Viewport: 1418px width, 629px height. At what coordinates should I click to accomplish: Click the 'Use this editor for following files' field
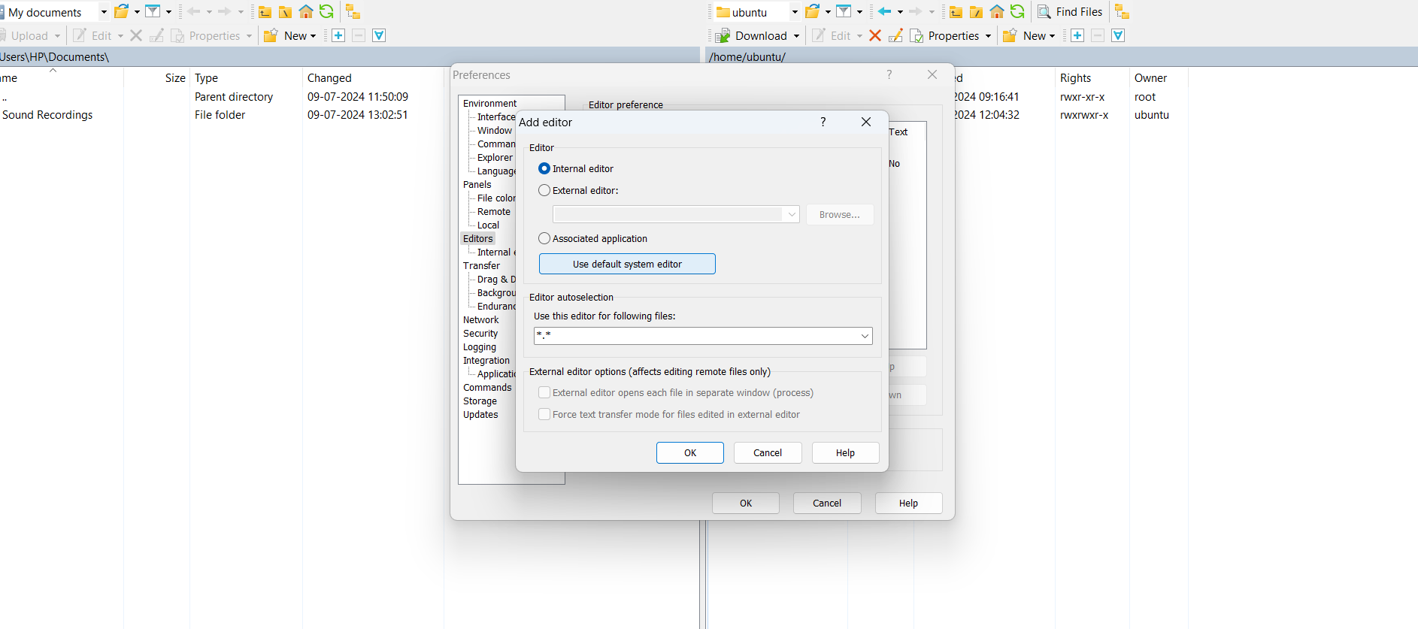695,336
